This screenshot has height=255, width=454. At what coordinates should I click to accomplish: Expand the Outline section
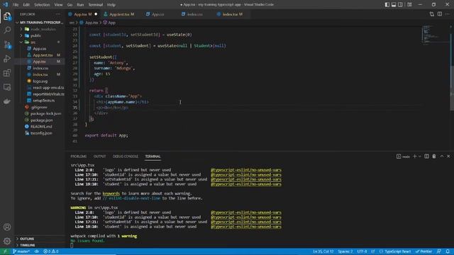40,239
